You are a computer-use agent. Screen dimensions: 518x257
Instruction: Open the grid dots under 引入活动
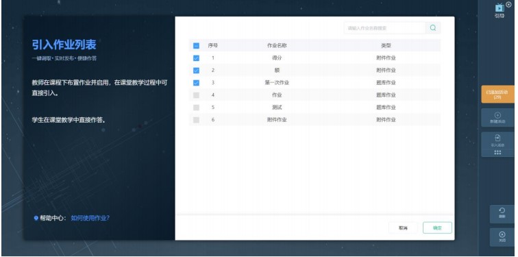coord(497,153)
